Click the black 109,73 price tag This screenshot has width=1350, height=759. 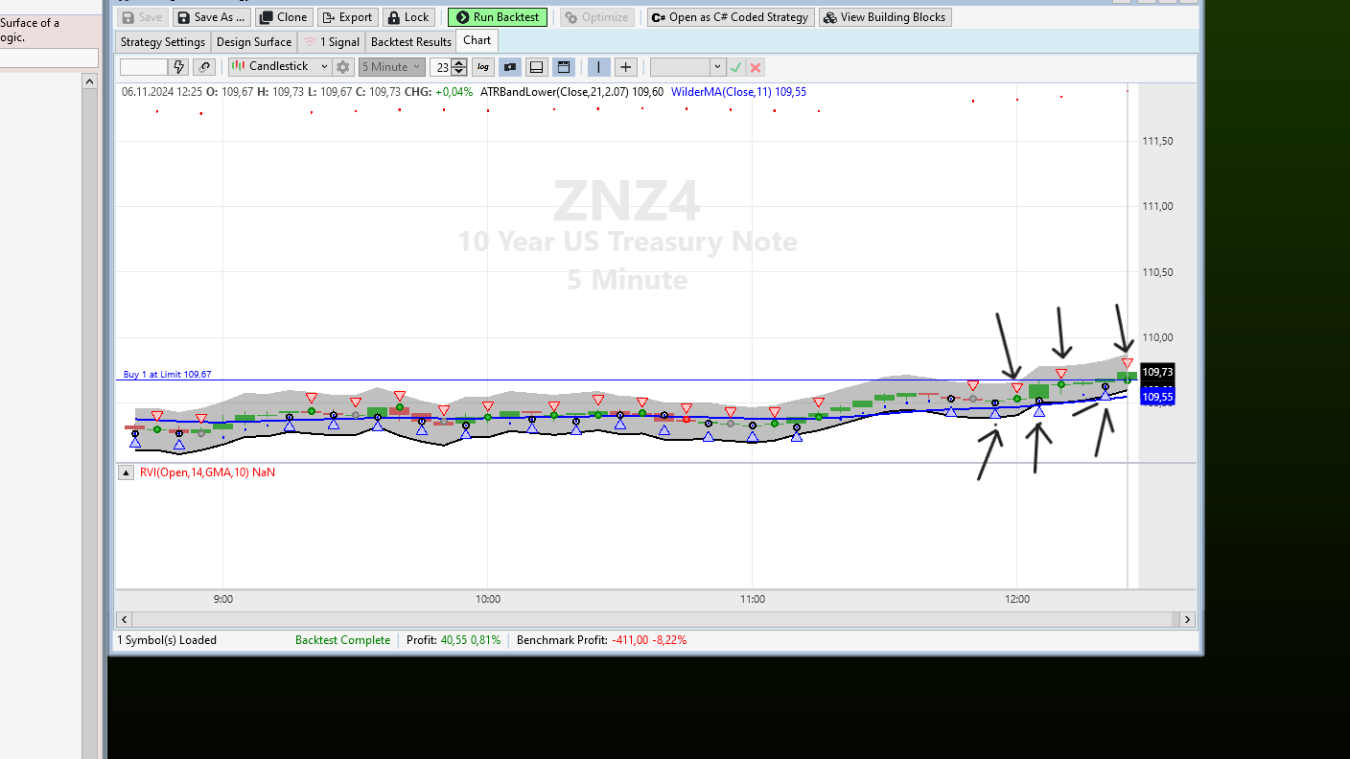[1158, 372]
